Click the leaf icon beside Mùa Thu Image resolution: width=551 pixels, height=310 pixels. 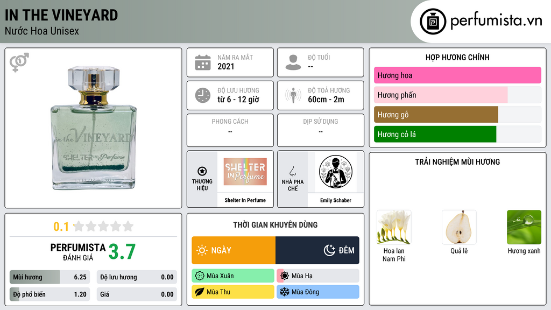click(200, 292)
